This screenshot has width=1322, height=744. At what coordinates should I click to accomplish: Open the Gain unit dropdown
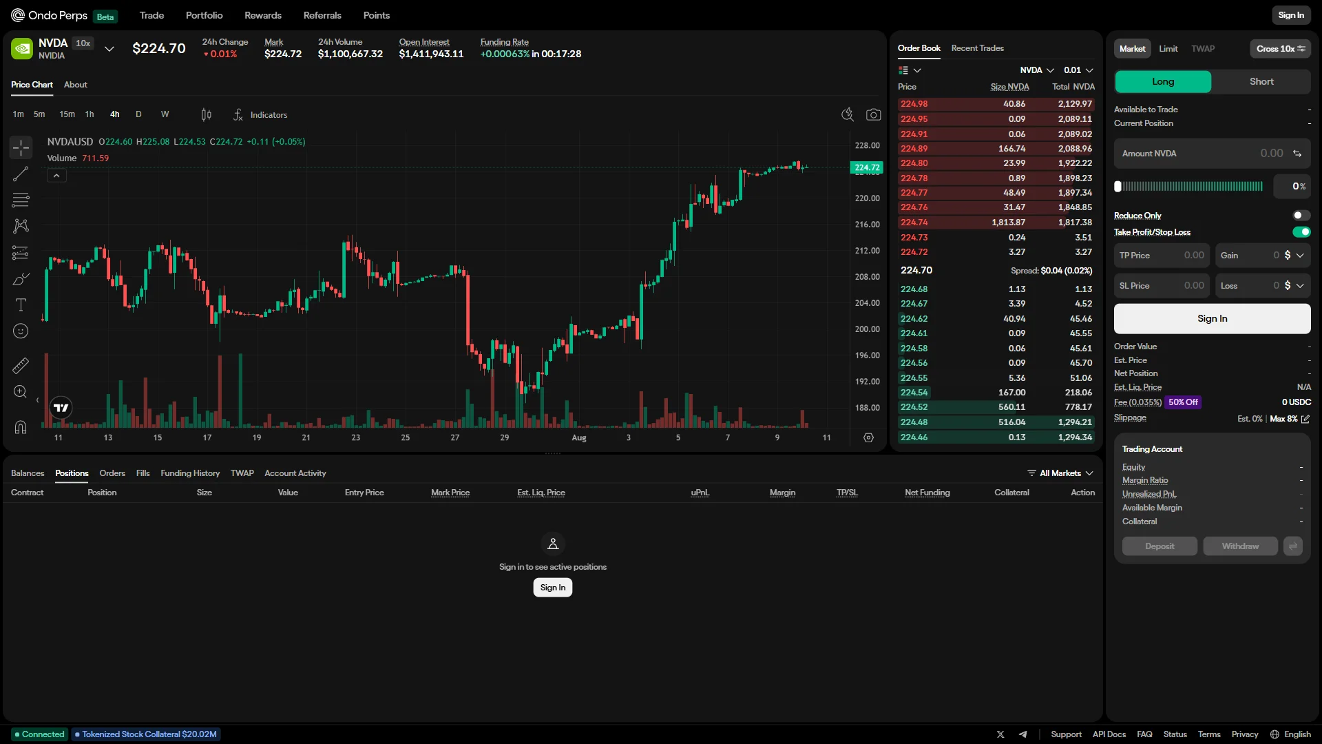1294,256
